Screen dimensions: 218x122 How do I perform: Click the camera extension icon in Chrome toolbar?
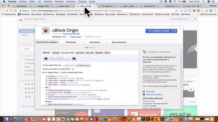pos(207,11)
